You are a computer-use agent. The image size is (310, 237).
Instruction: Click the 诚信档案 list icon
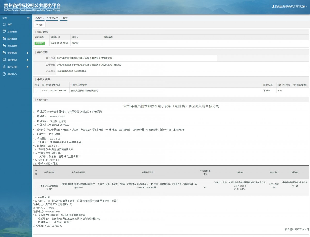[4, 60]
